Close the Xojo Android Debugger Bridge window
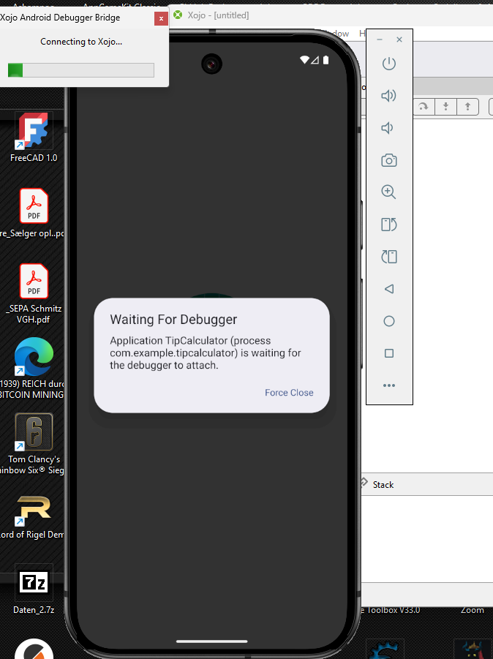The image size is (493, 659). [161, 19]
